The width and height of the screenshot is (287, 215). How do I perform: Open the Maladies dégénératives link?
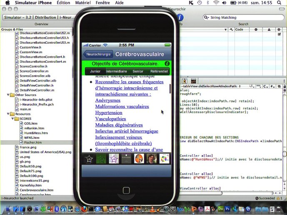click(x=119, y=125)
